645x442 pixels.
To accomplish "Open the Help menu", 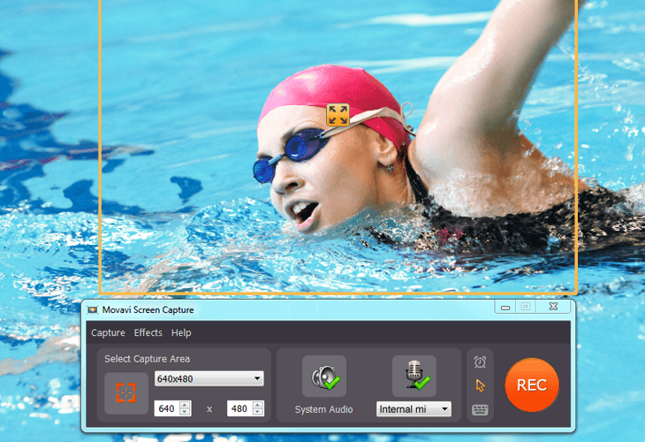I will (181, 332).
